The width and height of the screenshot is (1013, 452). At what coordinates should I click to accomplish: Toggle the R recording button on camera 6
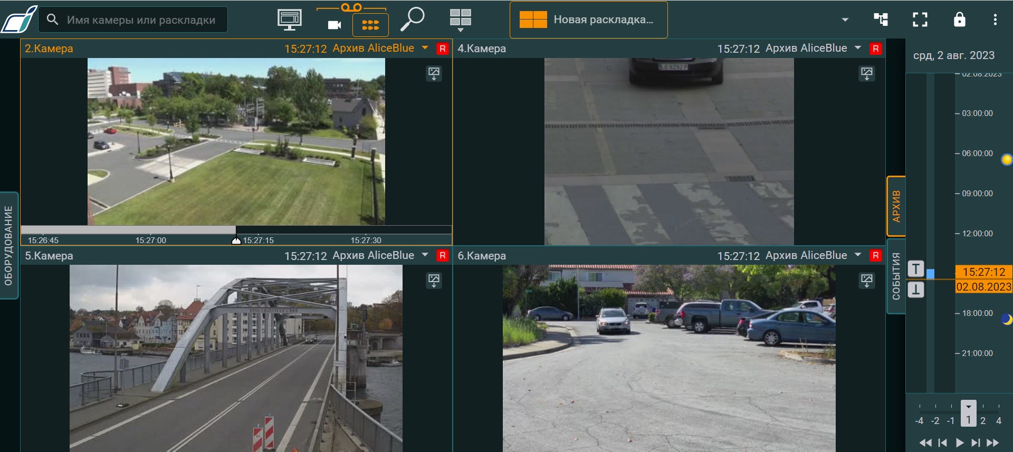click(875, 256)
